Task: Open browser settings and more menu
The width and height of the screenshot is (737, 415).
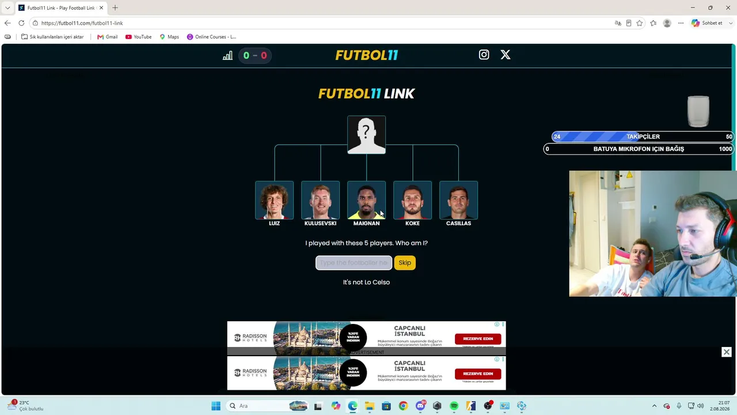Action: point(681,23)
